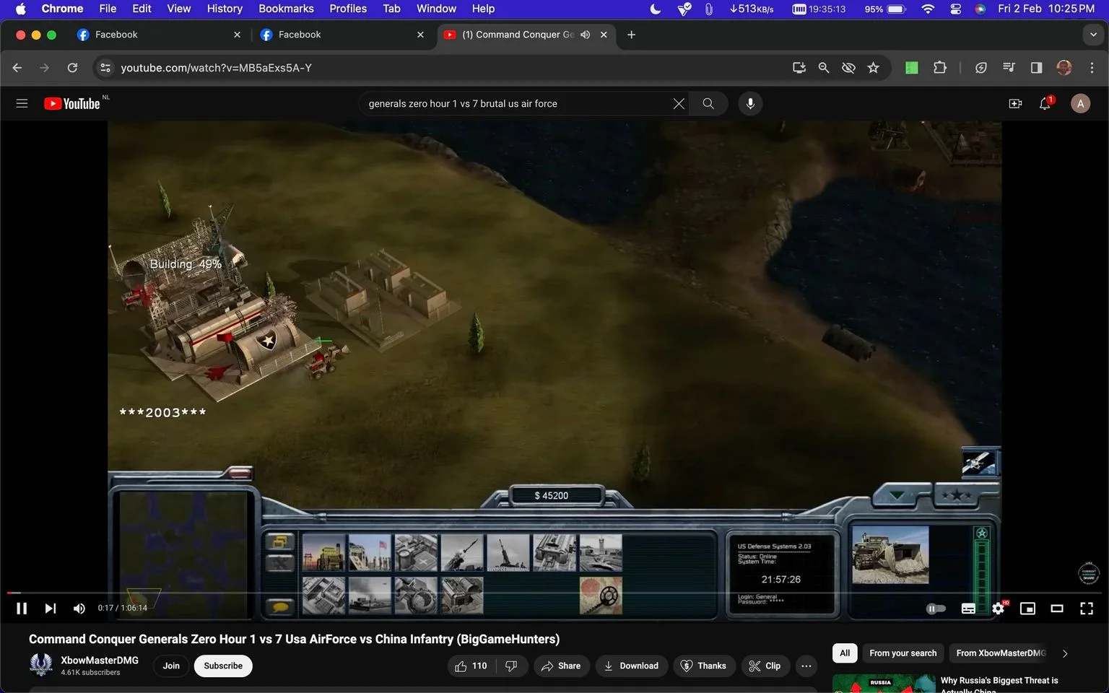The height and width of the screenshot is (693, 1109).
Task: Open the History menu
Action: pos(225,9)
